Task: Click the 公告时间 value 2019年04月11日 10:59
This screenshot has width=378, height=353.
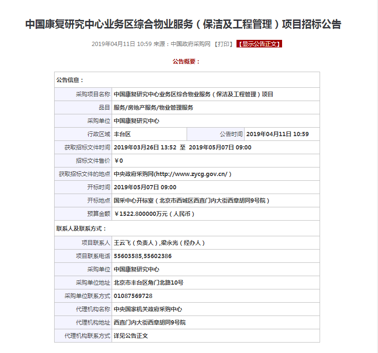Action: (277, 134)
